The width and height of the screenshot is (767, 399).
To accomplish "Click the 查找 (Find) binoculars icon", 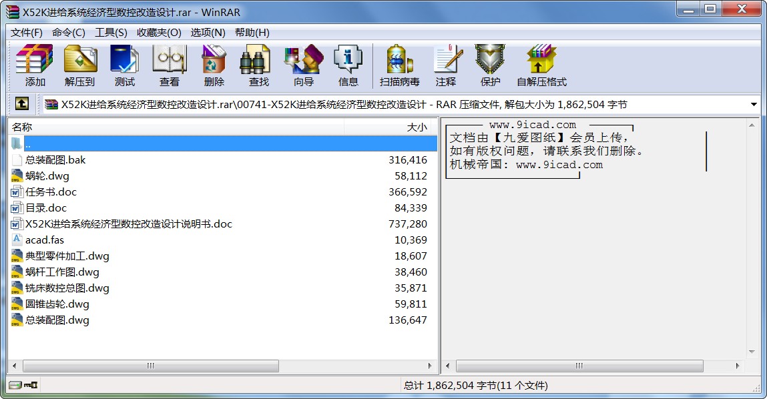I will (x=255, y=59).
